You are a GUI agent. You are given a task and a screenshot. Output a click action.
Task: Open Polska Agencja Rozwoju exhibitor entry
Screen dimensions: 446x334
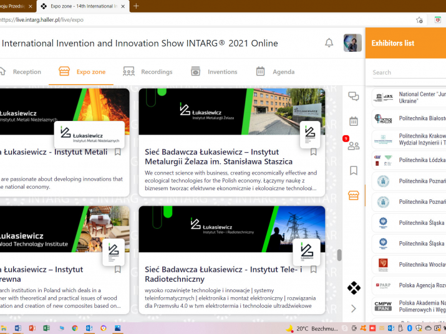[x=421, y=285]
